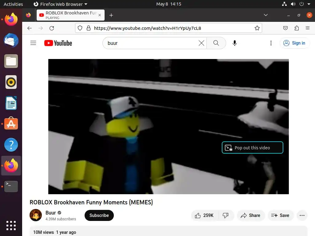This screenshot has width=315, height=236.
Task: Launch Thunderbird Mail from dock
Action: click(x=11, y=40)
